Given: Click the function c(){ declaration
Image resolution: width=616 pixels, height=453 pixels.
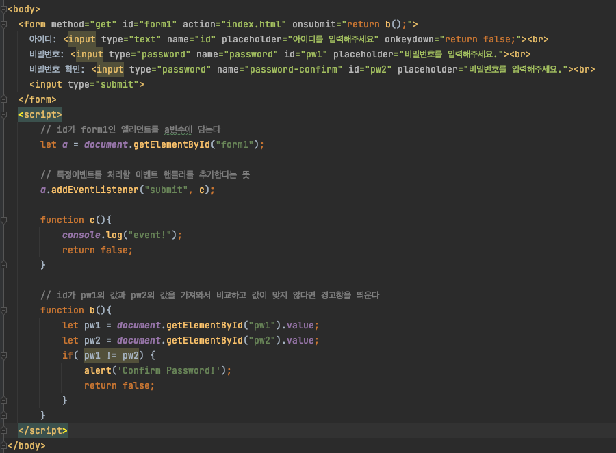Looking at the screenshot, I should pos(76,220).
